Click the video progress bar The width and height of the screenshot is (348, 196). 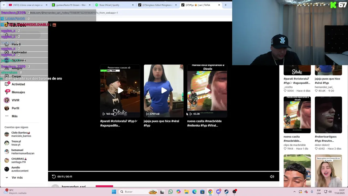pyautogui.click(x=164, y=171)
